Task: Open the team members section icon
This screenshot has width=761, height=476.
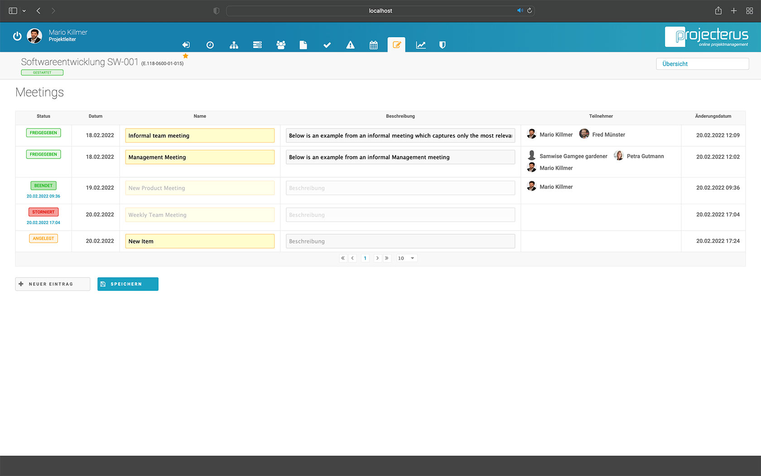Action: 281,45
